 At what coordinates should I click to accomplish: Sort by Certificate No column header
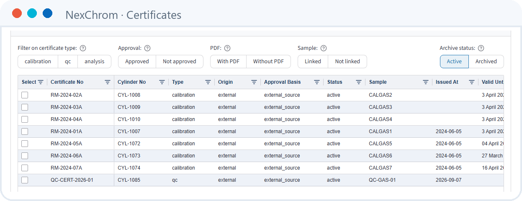67,82
